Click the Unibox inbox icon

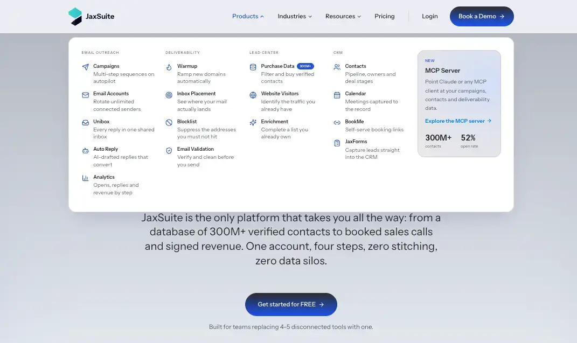point(85,123)
